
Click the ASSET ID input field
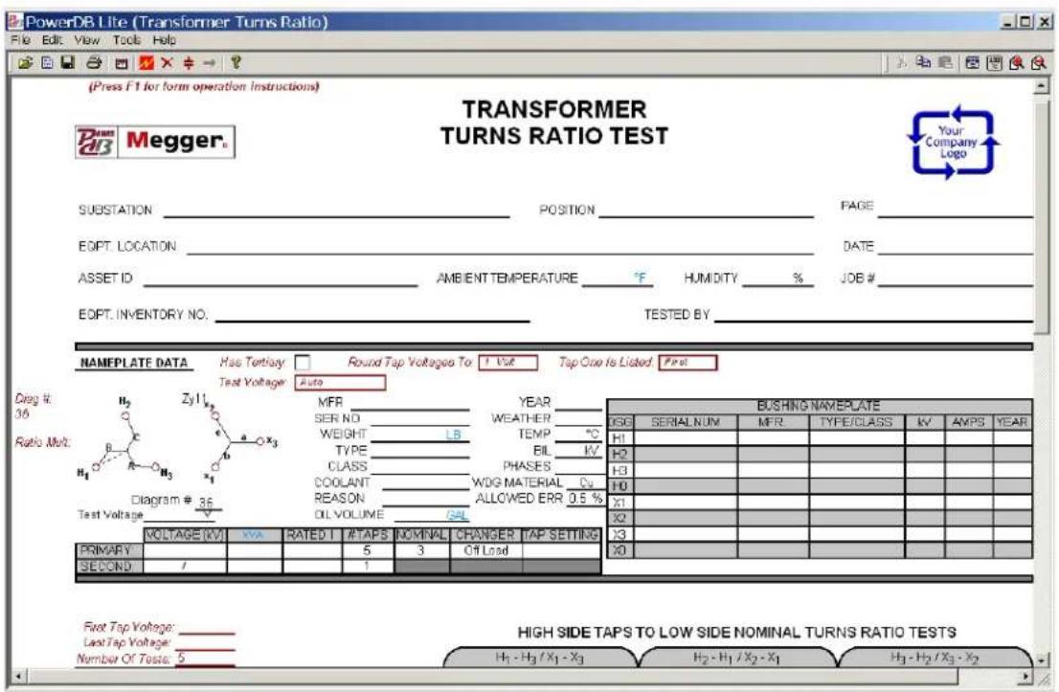(x=281, y=279)
